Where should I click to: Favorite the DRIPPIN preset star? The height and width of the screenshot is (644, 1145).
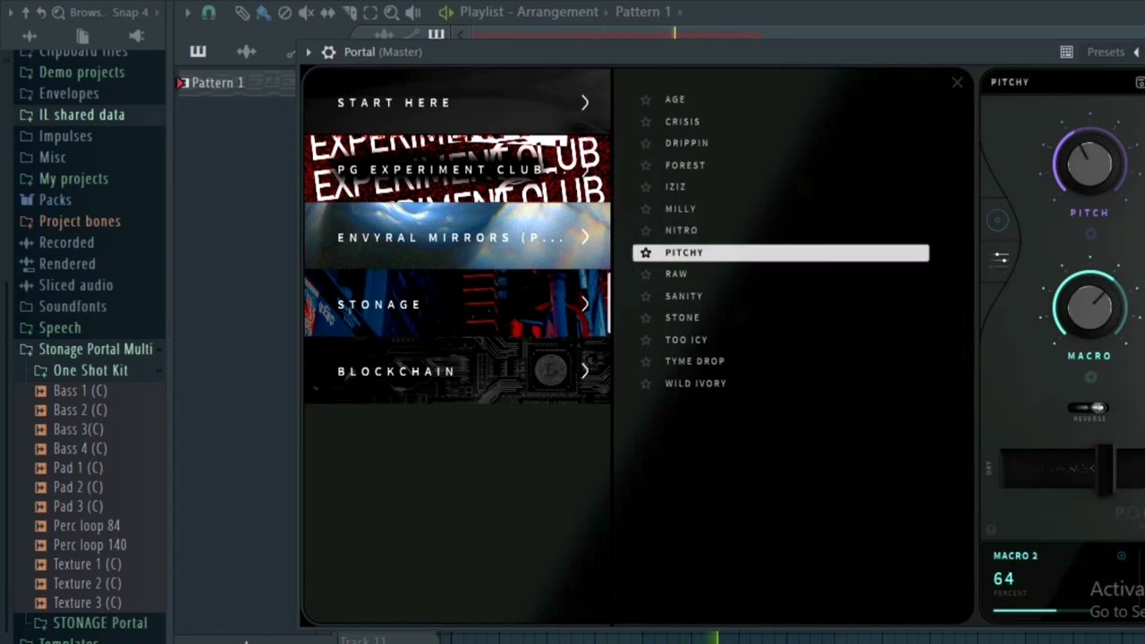click(646, 143)
